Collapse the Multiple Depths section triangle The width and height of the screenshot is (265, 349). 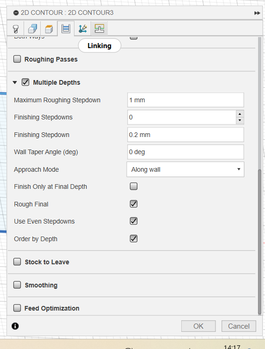point(15,82)
